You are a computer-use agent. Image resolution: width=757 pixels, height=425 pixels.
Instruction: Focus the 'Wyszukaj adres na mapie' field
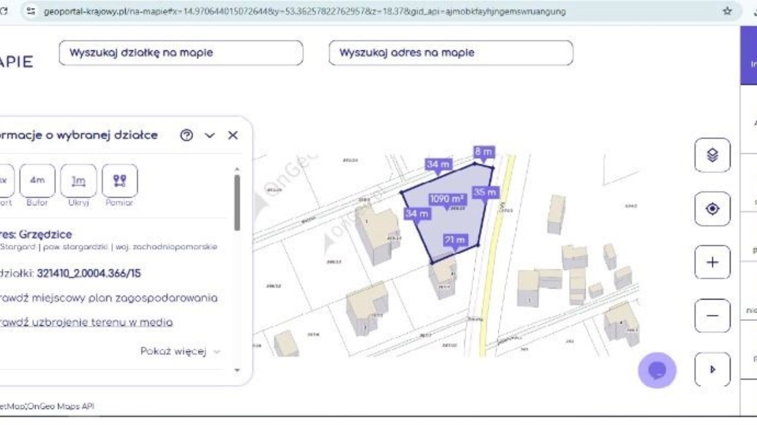point(451,53)
